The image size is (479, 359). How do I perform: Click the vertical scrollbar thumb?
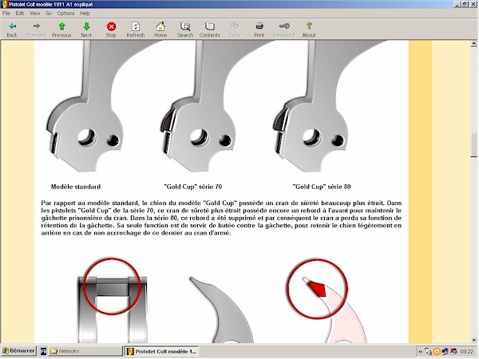click(x=473, y=145)
